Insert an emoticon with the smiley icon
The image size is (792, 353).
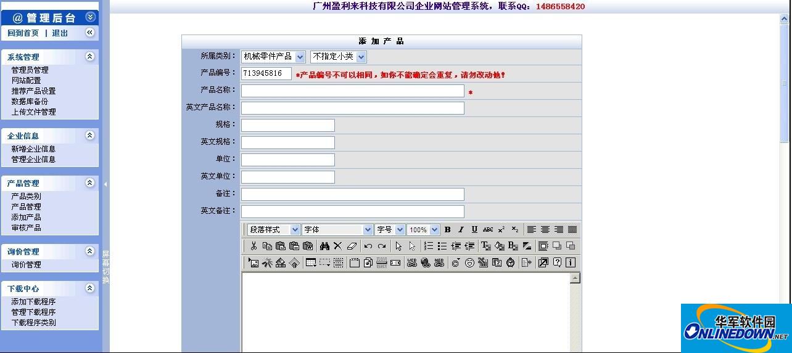coord(469,262)
